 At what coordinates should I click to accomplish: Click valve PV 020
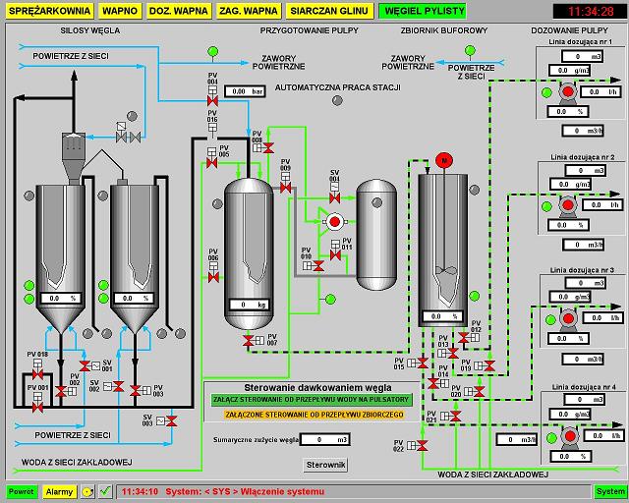pyautogui.click(x=479, y=391)
